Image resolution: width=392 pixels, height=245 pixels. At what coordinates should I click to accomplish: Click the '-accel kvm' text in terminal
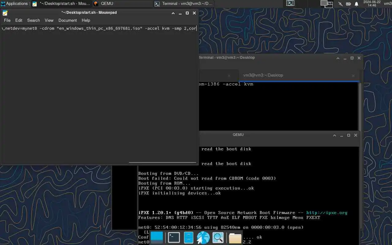pos(238,84)
